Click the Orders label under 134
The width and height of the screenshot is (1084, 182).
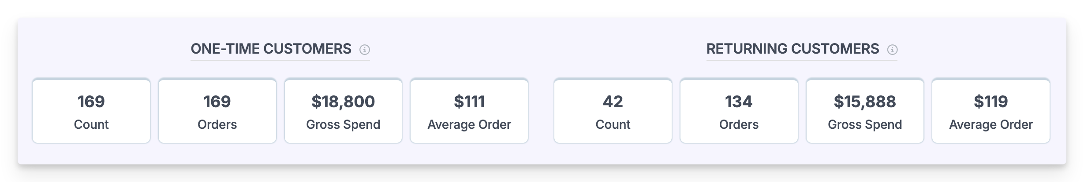[x=739, y=124]
